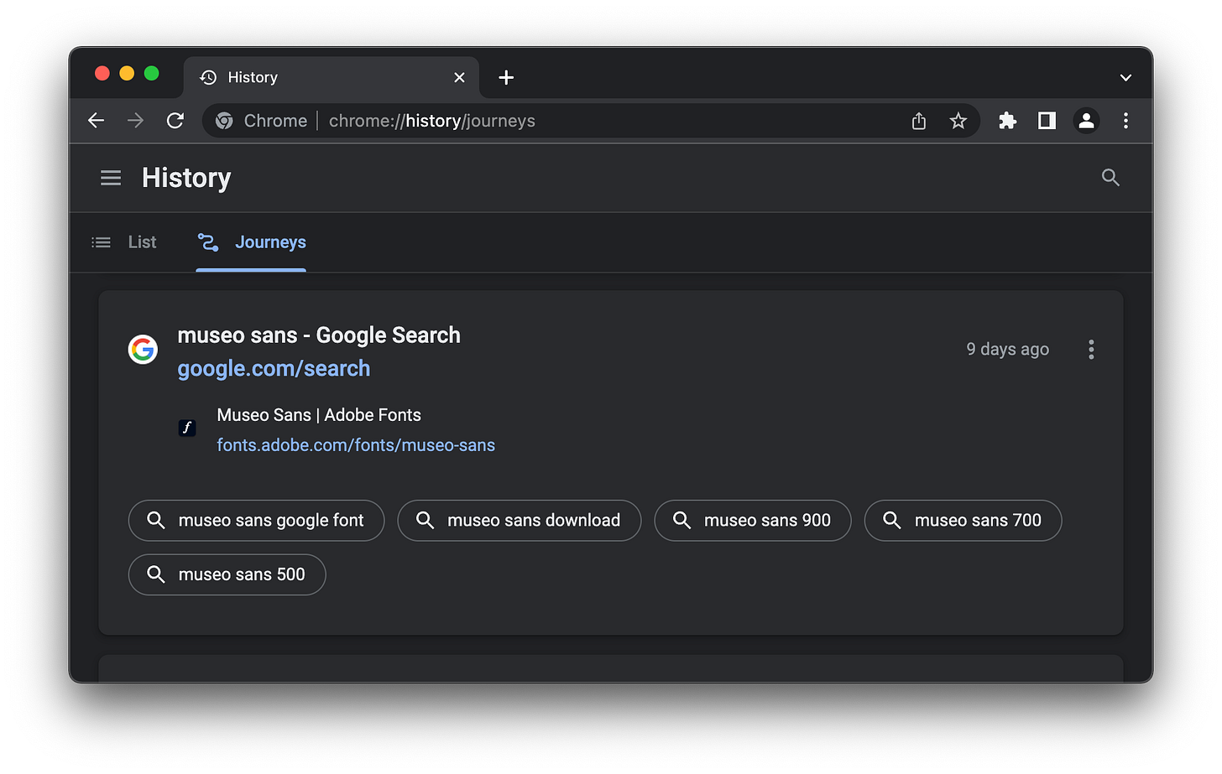Select the Journeys tab
Image resolution: width=1222 pixels, height=774 pixels.
click(251, 242)
